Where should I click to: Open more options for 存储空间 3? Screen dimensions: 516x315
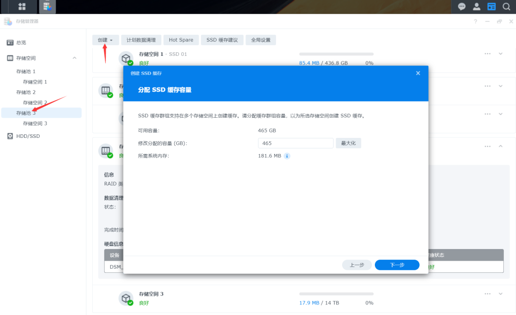(x=487, y=293)
